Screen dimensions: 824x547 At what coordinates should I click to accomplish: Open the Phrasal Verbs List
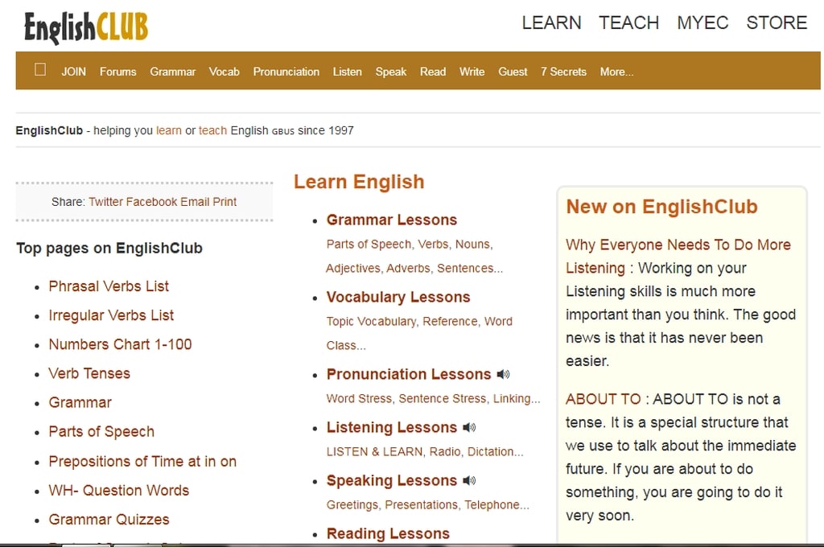109,286
